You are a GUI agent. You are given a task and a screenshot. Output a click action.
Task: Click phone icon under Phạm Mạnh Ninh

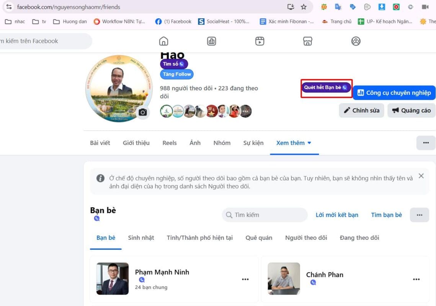pos(142,280)
